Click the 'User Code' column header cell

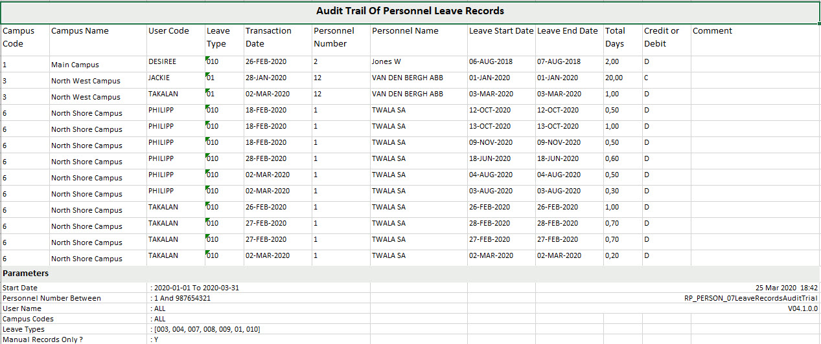168,31
